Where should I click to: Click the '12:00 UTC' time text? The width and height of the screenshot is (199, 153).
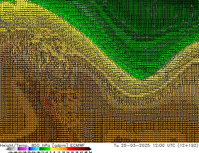coord(164,146)
